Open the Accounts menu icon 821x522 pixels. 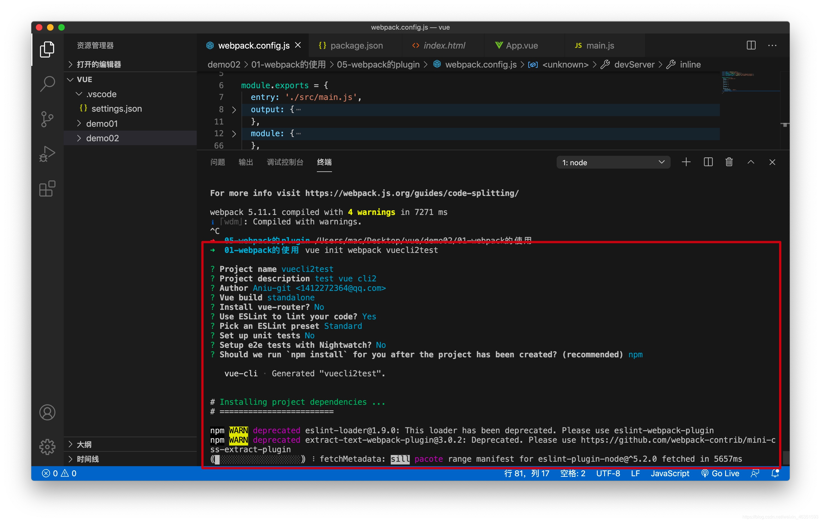[x=47, y=412]
